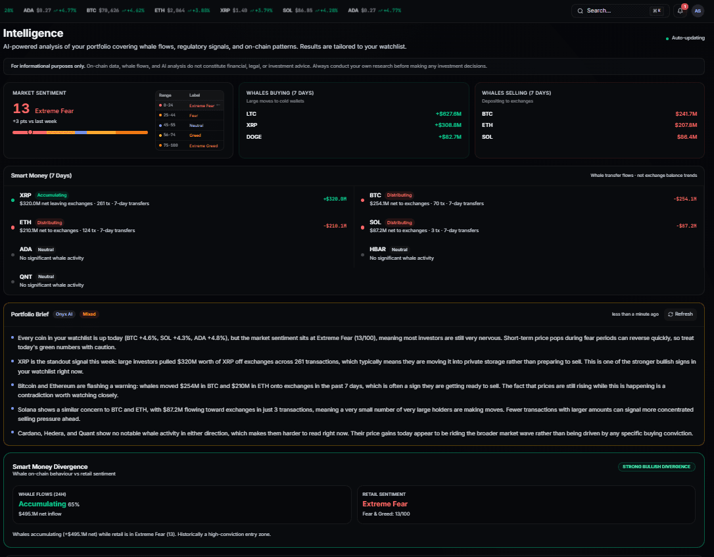
Task: Click the -$210.1M ETH flow value
Action: pos(335,226)
